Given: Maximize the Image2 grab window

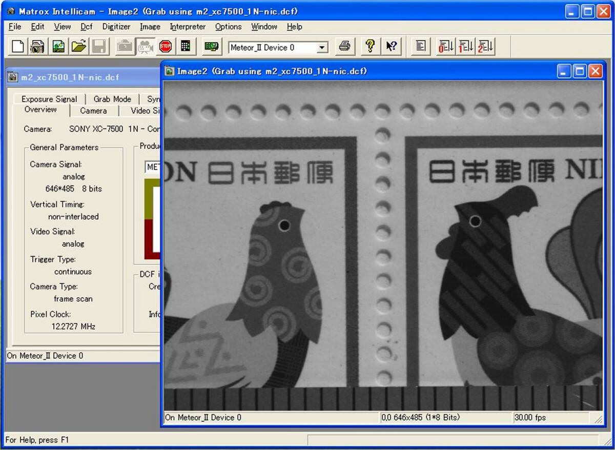Looking at the screenshot, I should (580, 71).
